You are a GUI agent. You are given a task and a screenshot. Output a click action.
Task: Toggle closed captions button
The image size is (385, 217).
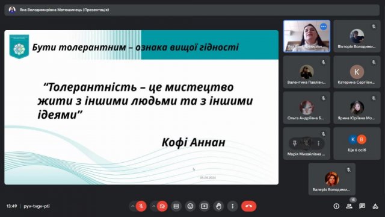tap(176, 206)
